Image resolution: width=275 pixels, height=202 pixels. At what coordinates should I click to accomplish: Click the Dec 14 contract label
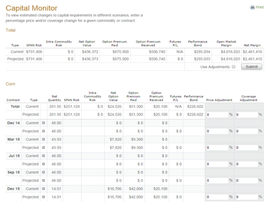13,123
